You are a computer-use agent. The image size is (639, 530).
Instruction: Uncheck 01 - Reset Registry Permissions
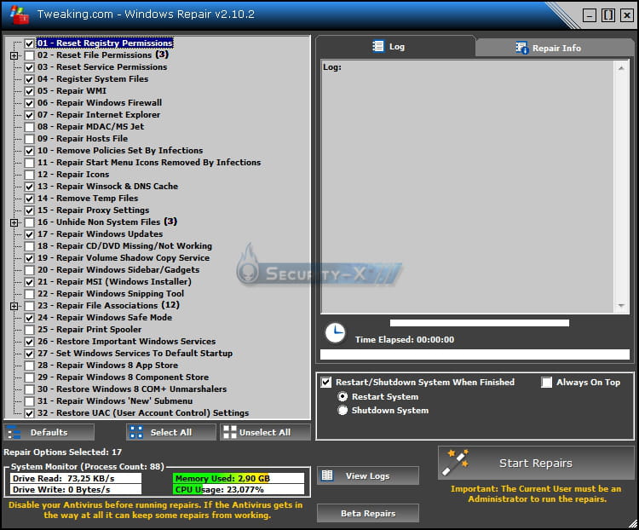coord(29,43)
